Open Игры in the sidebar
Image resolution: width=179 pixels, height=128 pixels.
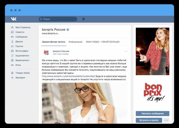pos(18,65)
